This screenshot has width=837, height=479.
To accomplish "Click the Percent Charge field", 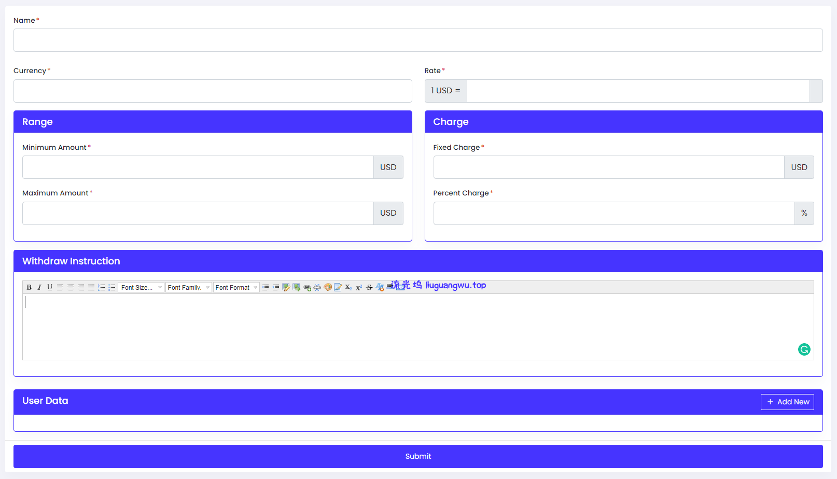I will (x=613, y=213).
